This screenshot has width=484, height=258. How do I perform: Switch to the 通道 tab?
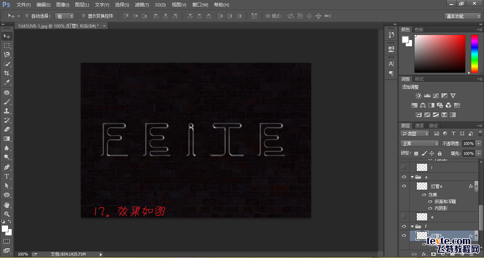pyautogui.click(x=419, y=125)
